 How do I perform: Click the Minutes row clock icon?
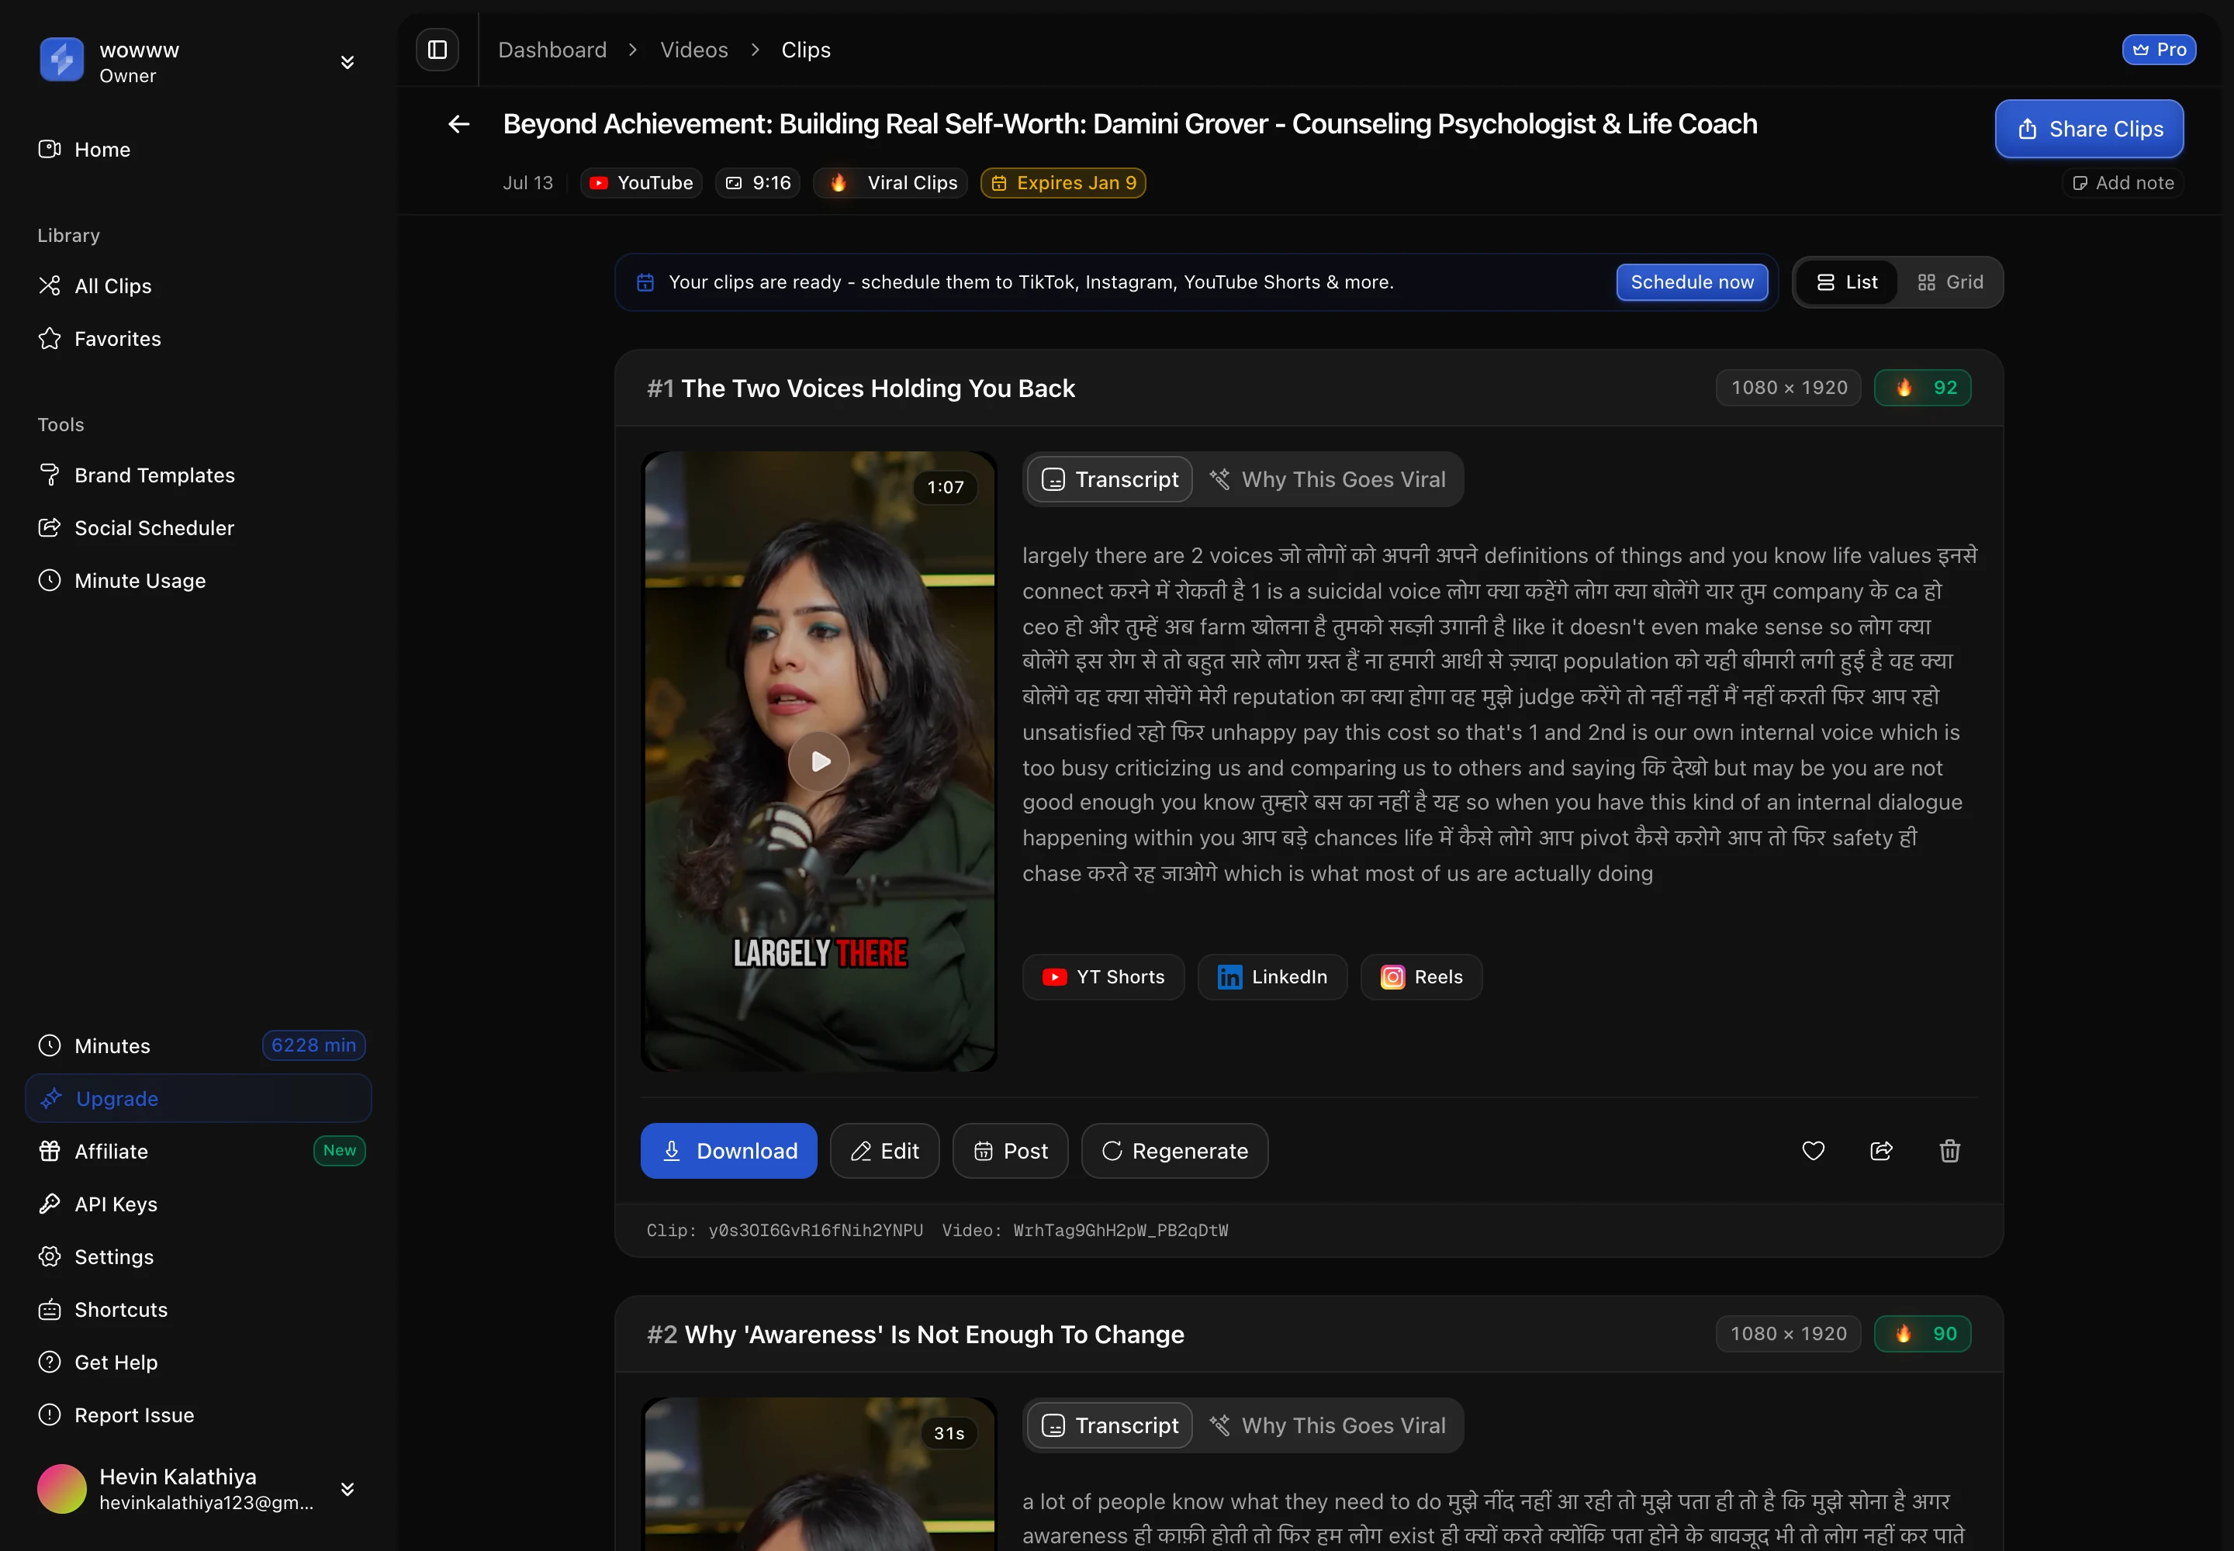[x=50, y=1045]
